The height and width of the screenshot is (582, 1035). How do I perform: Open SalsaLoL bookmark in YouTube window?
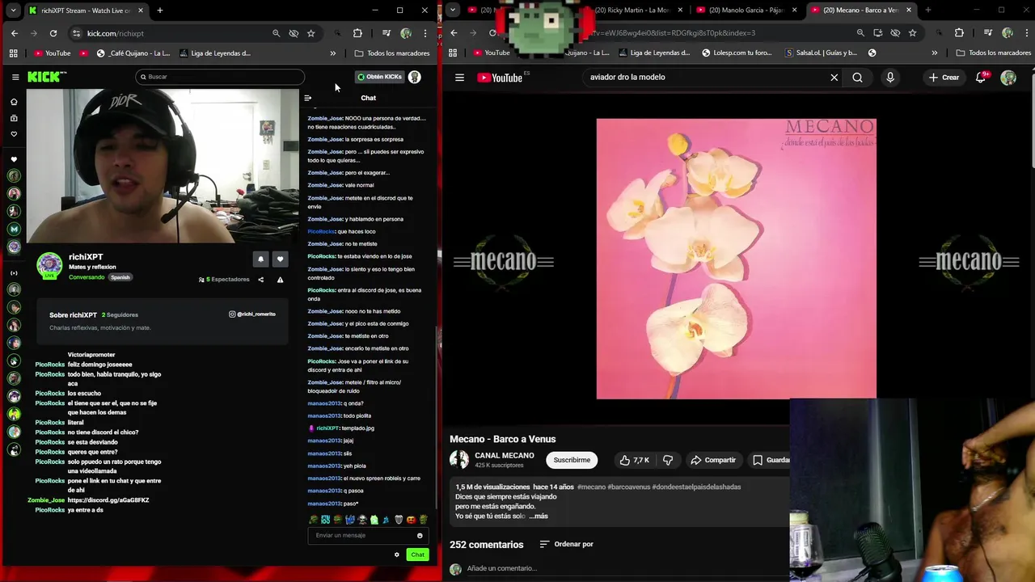tap(821, 53)
